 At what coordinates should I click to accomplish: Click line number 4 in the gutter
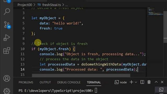pyautogui.click(x=23, y=18)
